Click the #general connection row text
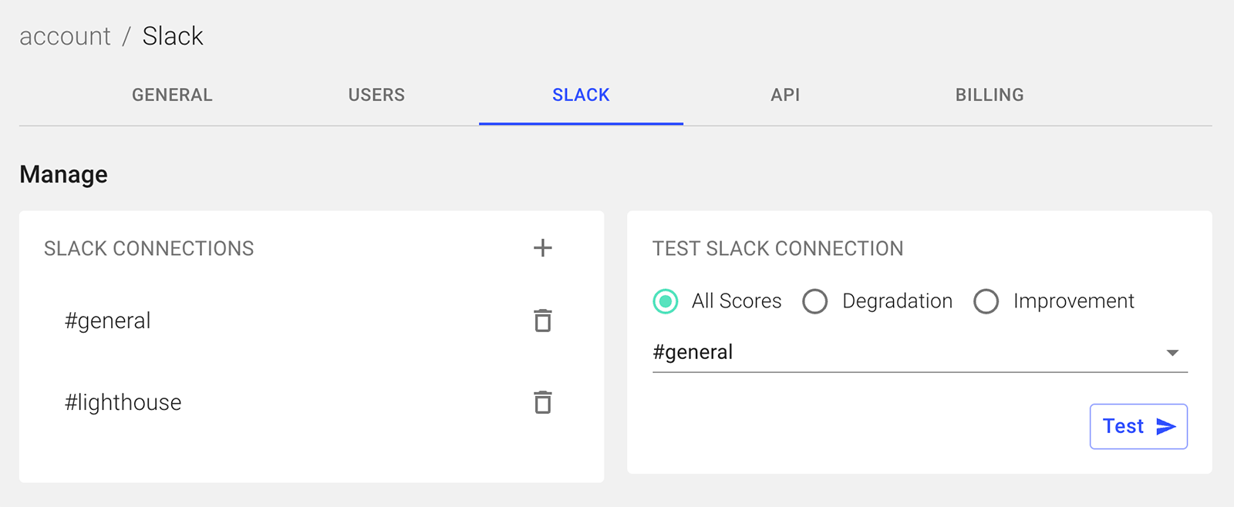Viewport: 1234px width, 507px height. (x=108, y=321)
